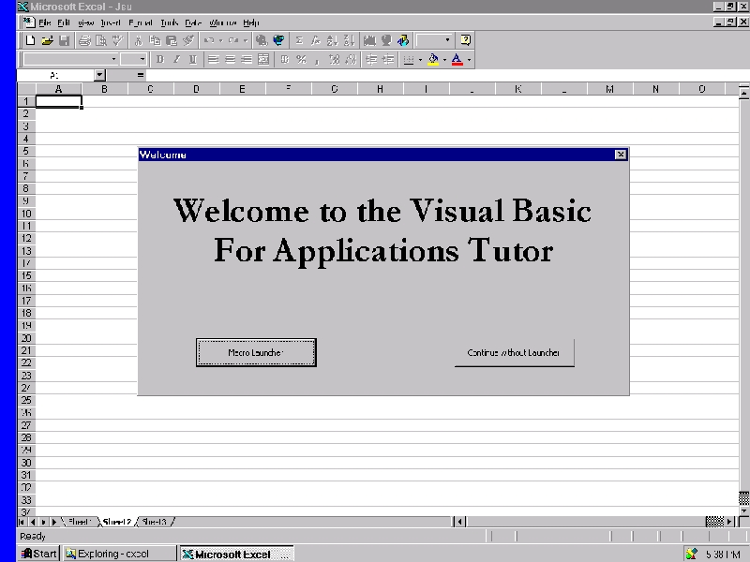The width and height of the screenshot is (750, 562).
Task: Toggle Align Right
Action: tap(247, 60)
